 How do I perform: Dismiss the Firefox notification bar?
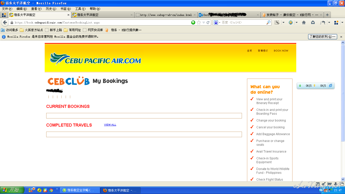coord(341,37)
